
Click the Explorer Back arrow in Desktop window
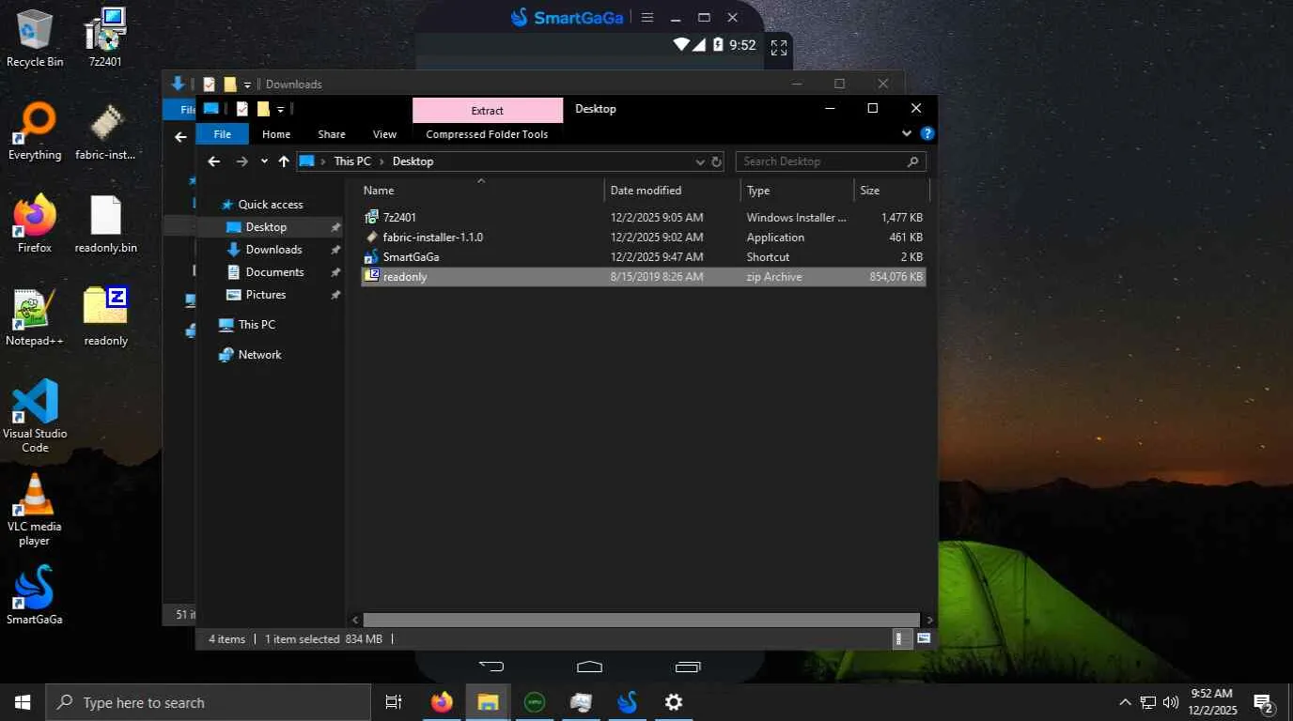tap(214, 161)
